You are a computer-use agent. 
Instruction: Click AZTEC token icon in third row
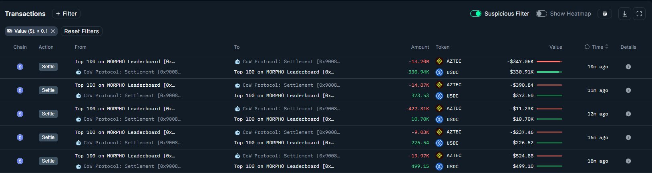(x=439, y=108)
